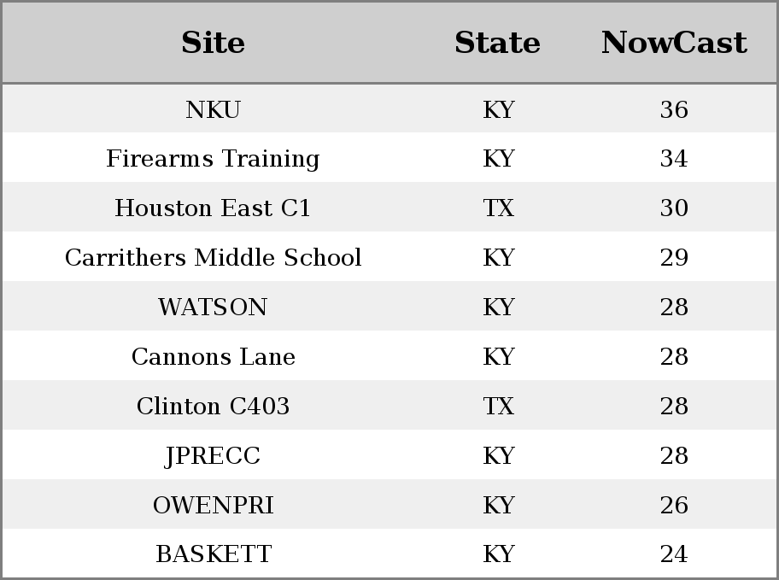Viewport: 779px width, 580px height.
Task: Click the Clinton C403 site name
Action: [x=213, y=406]
